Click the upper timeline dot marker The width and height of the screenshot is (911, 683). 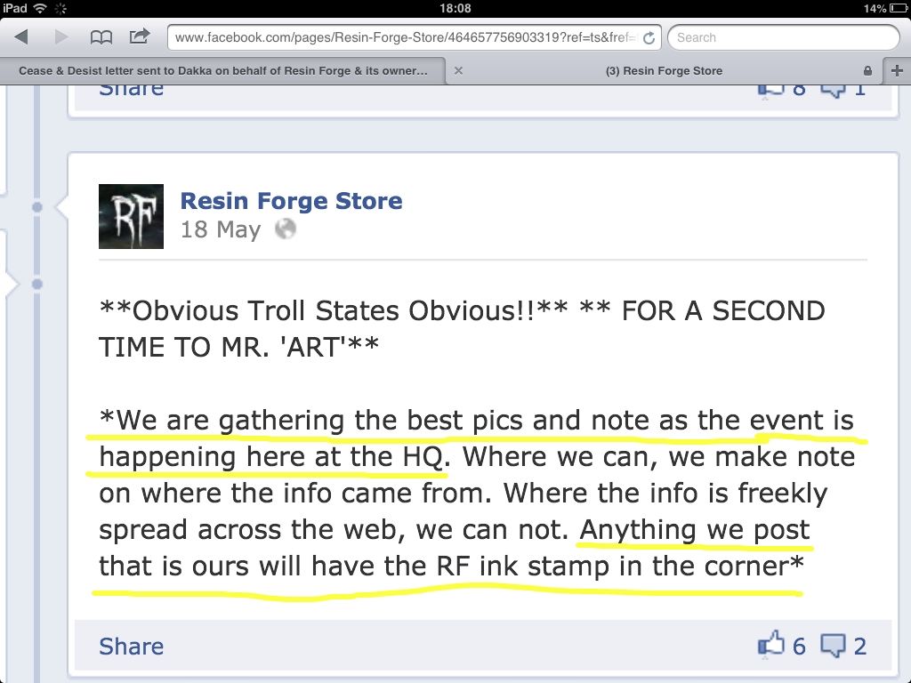click(37, 206)
